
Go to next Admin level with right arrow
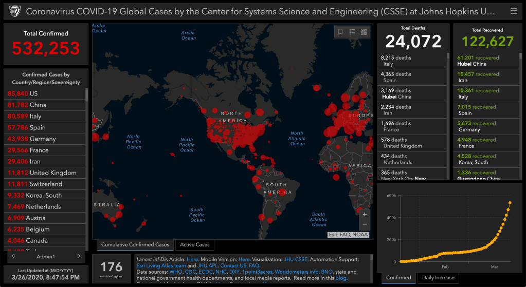pos(79,256)
